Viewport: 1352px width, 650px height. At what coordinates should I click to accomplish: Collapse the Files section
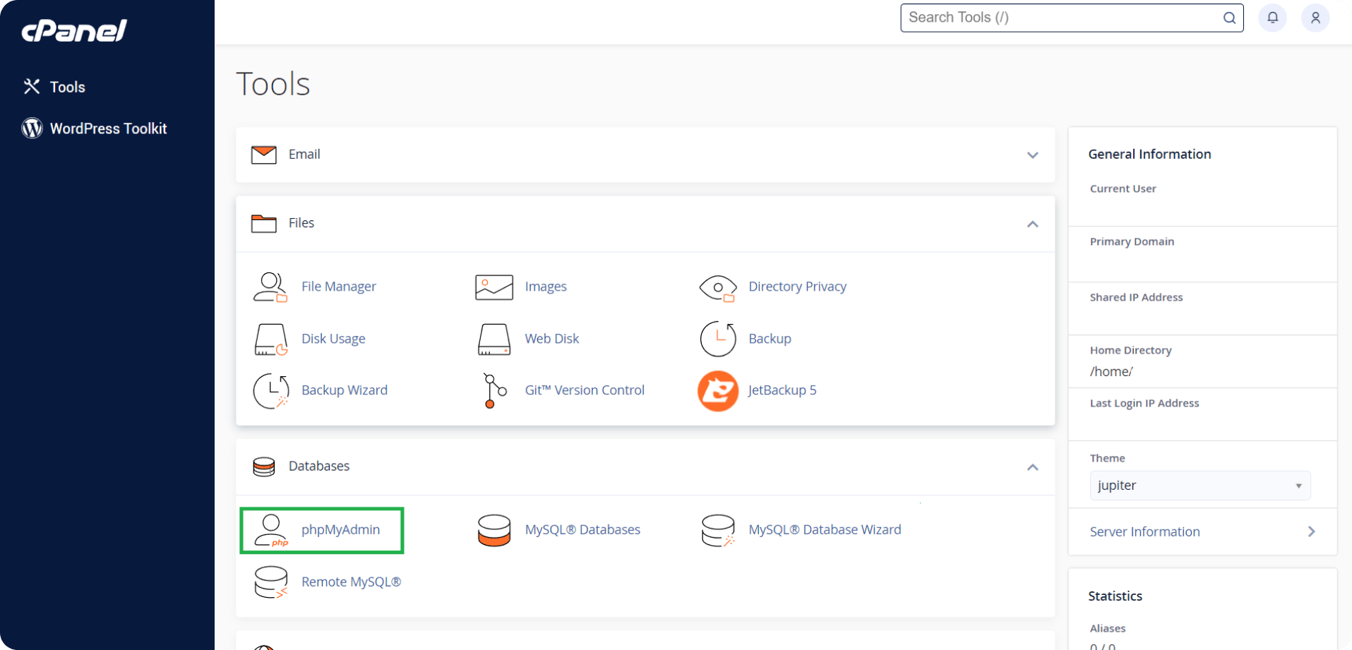point(1031,224)
